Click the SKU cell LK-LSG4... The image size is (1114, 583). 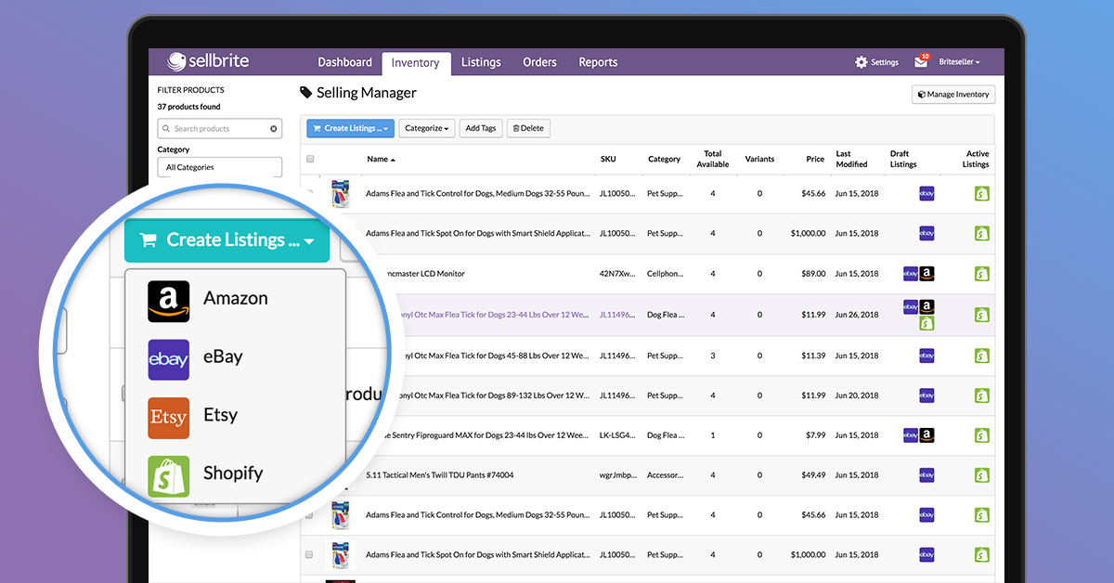618,435
